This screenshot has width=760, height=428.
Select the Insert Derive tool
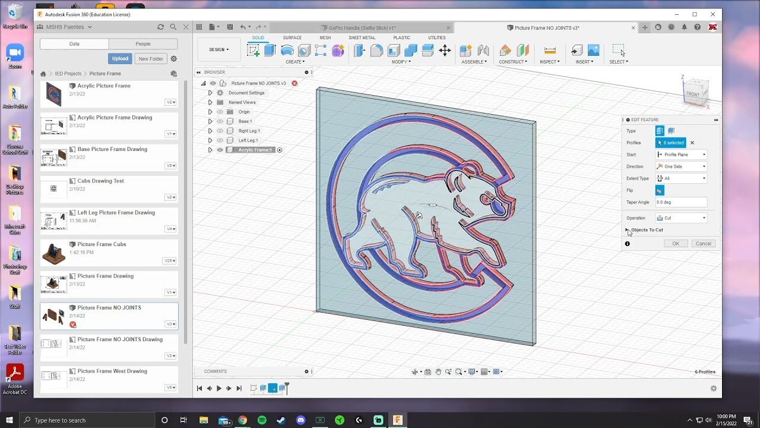pyautogui.click(x=577, y=51)
